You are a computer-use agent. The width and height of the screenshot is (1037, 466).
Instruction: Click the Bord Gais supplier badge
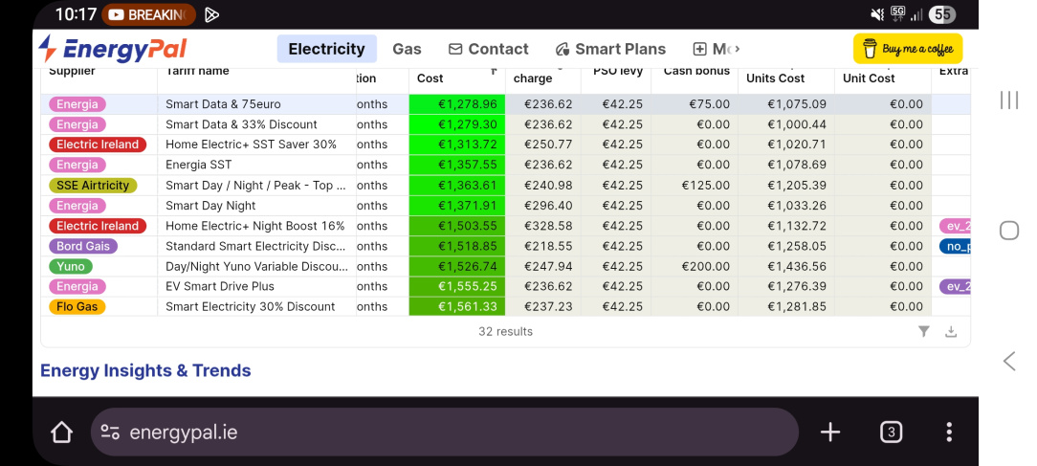click(x=83, y=246)
